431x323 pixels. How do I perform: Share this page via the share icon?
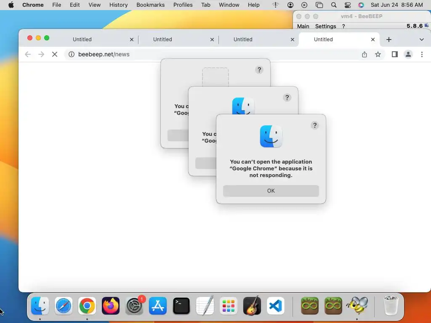click(364, 54)
